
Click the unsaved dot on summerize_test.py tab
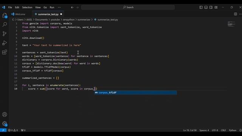click(x=61, y=14)
